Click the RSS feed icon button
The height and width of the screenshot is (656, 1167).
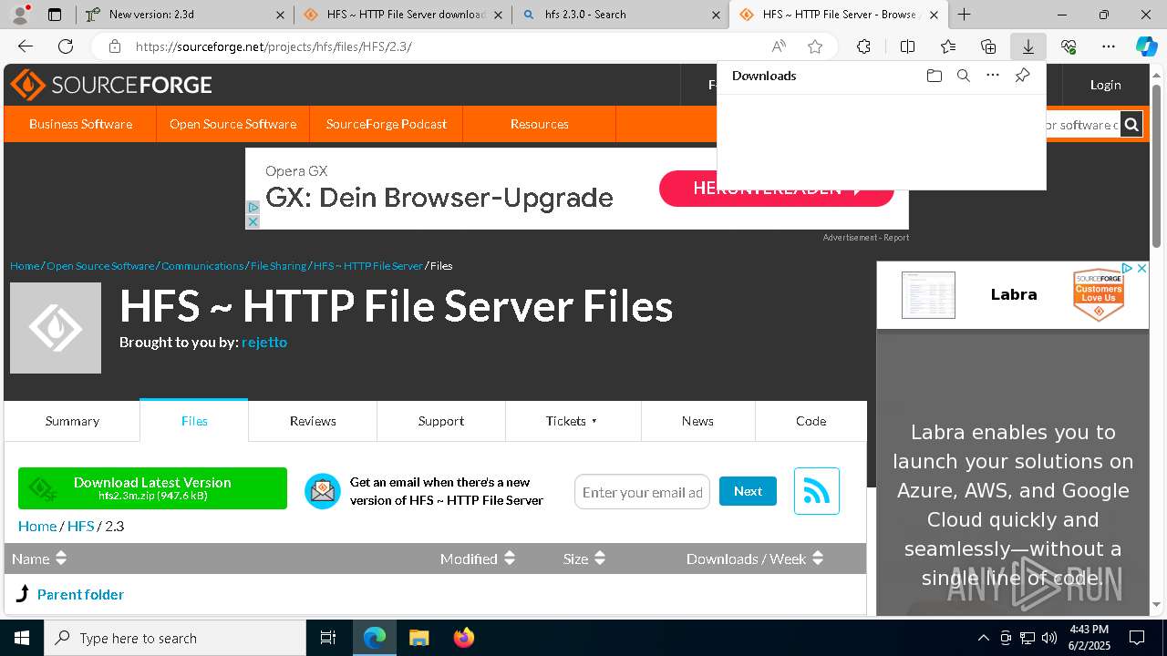[816, 491]
